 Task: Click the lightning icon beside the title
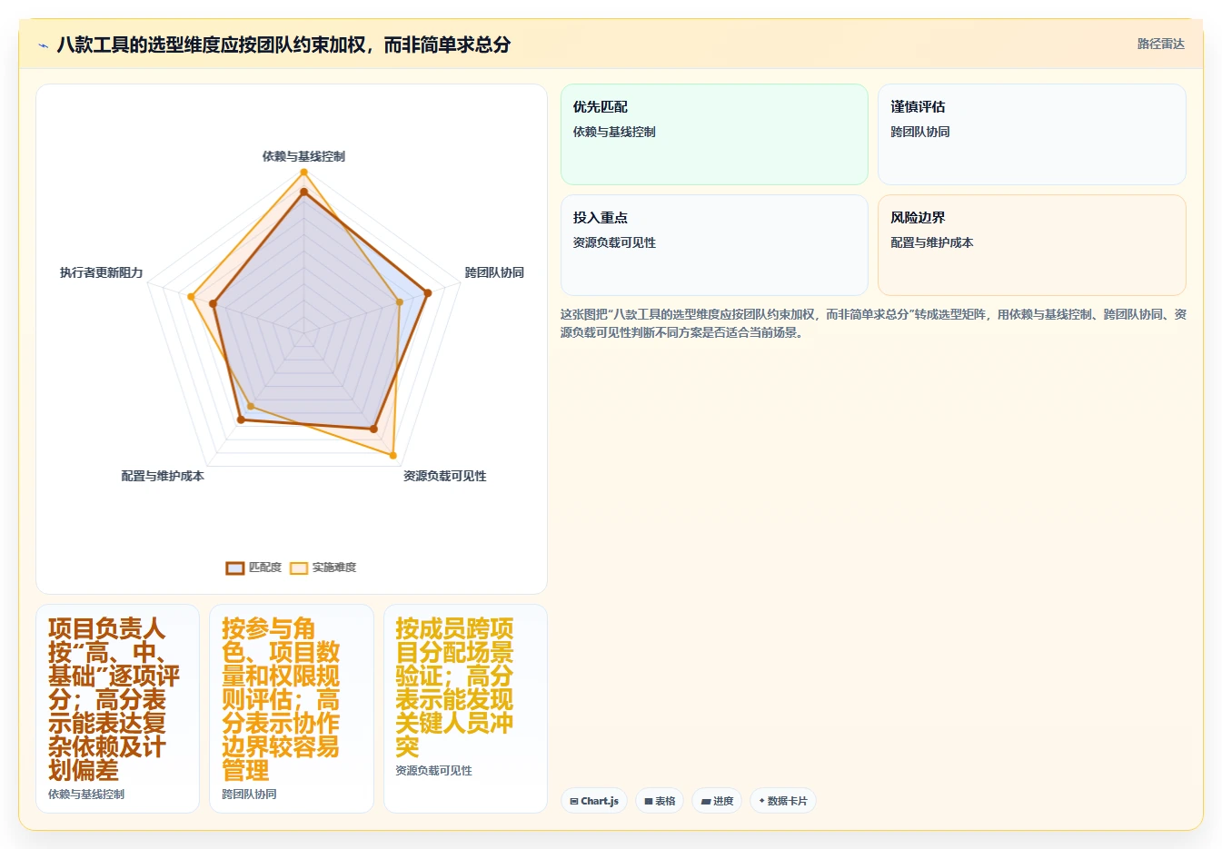click(43, 45)
